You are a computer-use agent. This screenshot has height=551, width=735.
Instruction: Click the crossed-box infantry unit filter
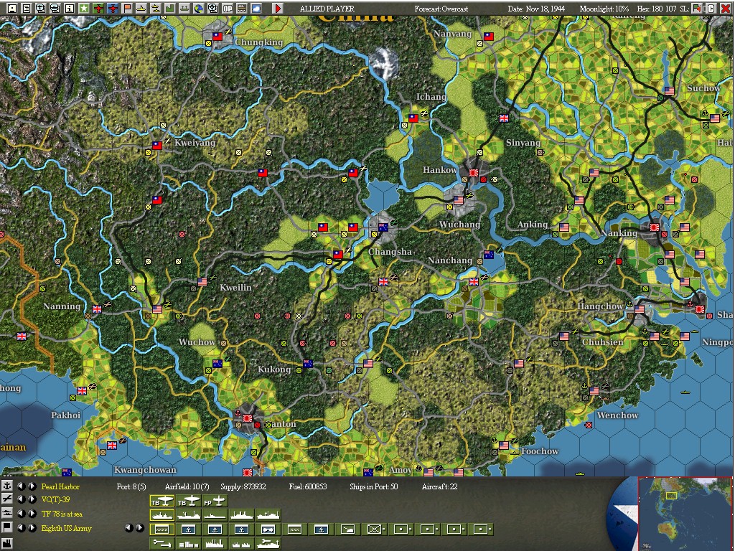point(374,529)
